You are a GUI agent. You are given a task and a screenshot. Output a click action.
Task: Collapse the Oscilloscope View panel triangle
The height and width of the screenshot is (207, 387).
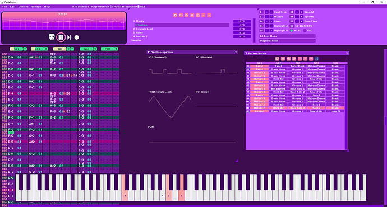tap(148, 52)
